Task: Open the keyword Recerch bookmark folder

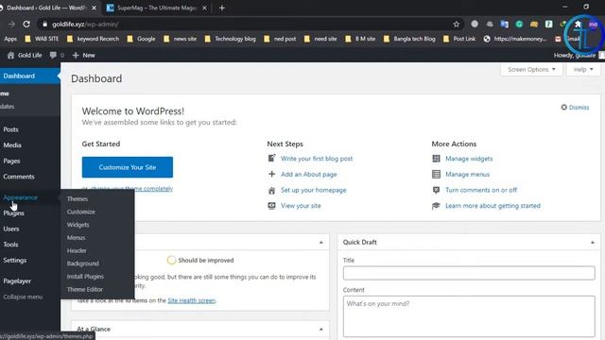Action: pyautogui.click(x=93, y=39)
